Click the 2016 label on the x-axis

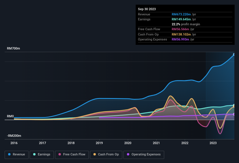[x=14, y=143]
